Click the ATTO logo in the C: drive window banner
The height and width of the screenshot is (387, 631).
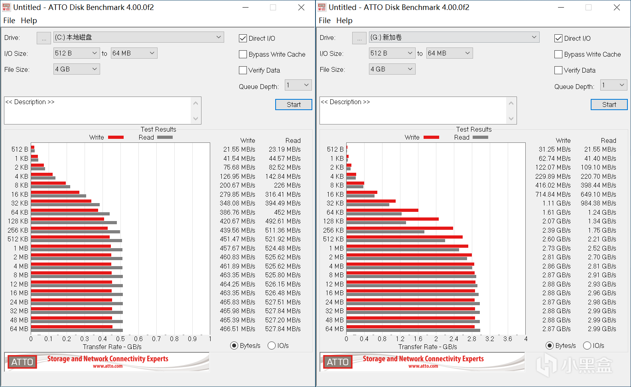22,362
